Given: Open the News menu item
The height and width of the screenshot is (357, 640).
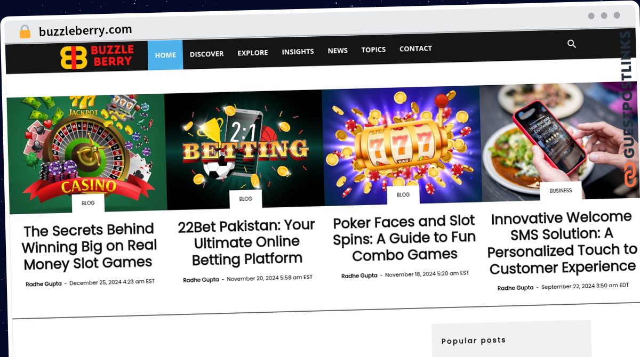Looking at the screenshot, I should click(337, 51).
